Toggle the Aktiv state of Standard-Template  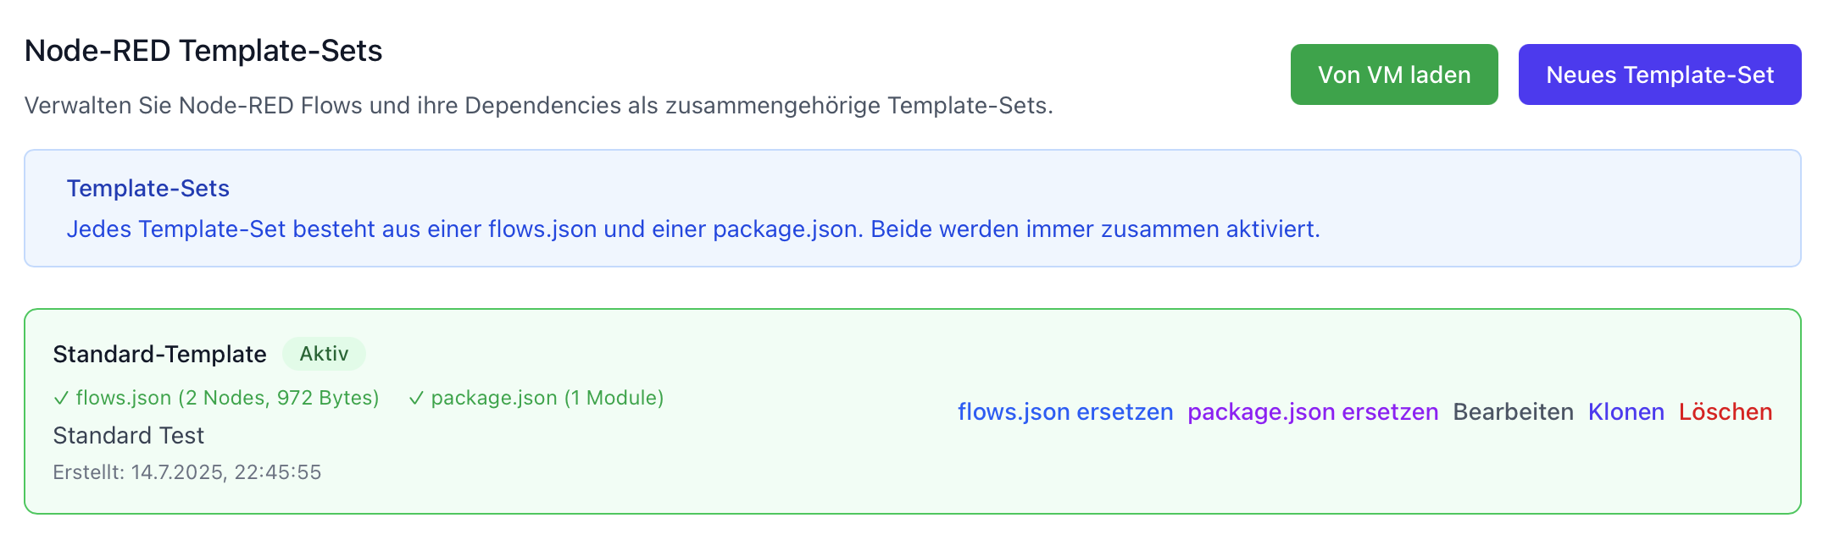[x=324, y=354]
